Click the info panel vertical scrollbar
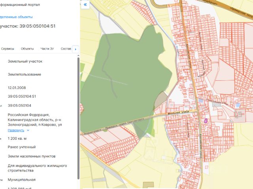 click(78, 118)
